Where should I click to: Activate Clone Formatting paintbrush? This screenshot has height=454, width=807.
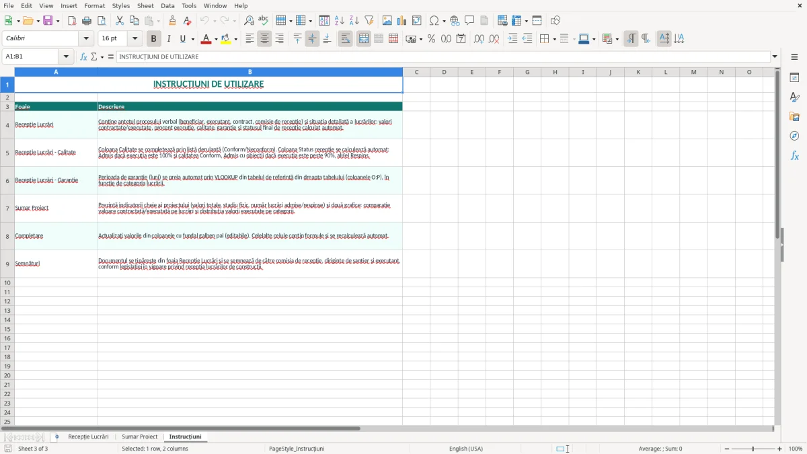coord(172,21)
